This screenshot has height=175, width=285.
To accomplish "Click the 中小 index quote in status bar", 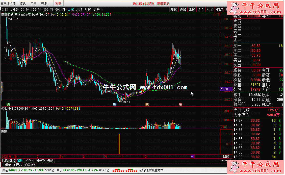I will tap(83, 170).
